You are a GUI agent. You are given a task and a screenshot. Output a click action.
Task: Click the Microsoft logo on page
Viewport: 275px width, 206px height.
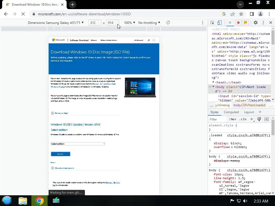59,40
